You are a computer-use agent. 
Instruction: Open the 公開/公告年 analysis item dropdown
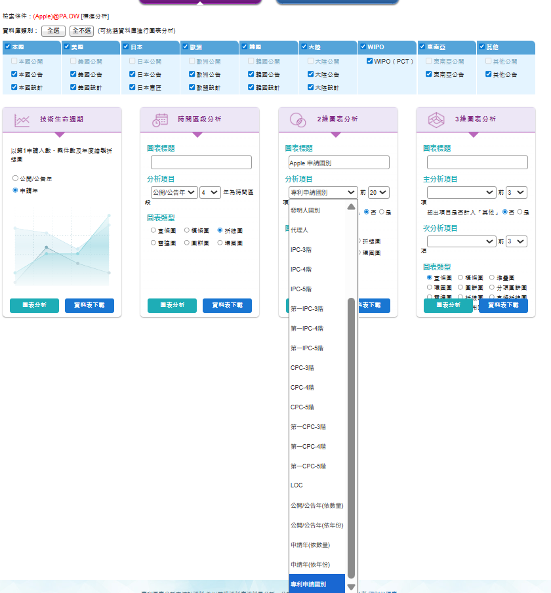point(174,192)
